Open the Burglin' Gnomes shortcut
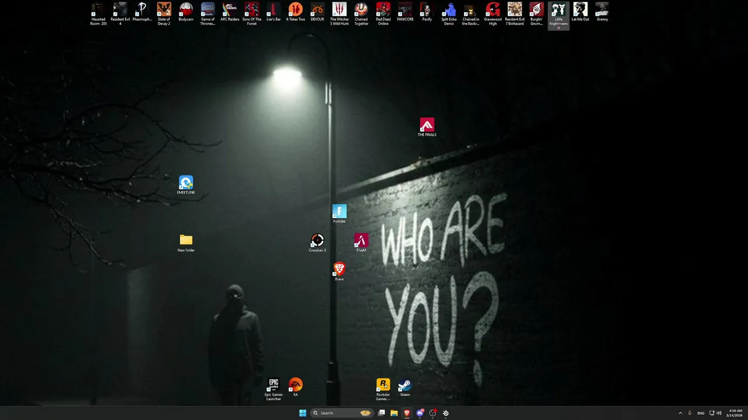Screen dimensions: 748x420 coord(536,14)
